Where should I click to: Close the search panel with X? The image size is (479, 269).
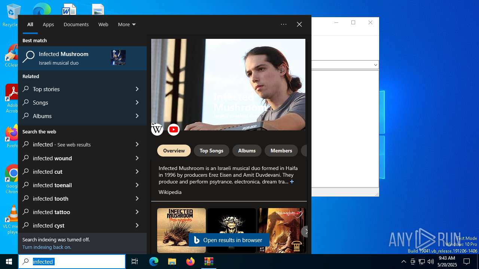[299, 24]
